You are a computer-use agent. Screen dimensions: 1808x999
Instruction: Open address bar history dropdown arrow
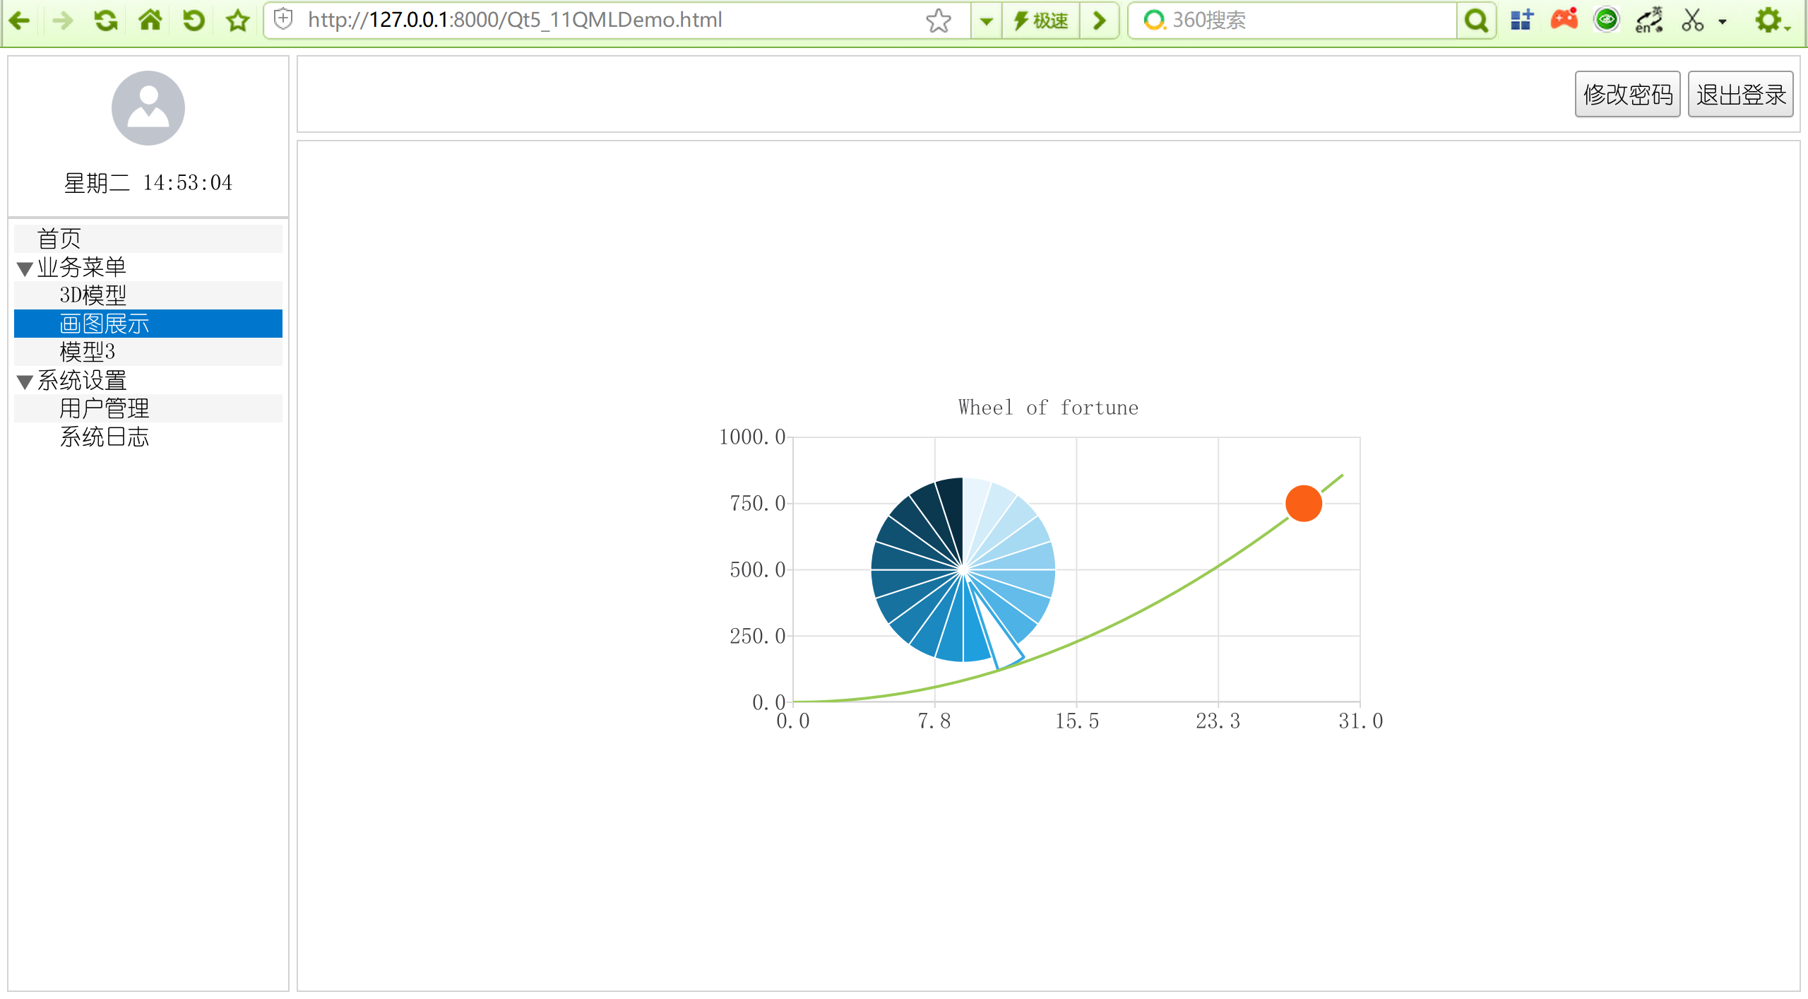click(987, 20)
